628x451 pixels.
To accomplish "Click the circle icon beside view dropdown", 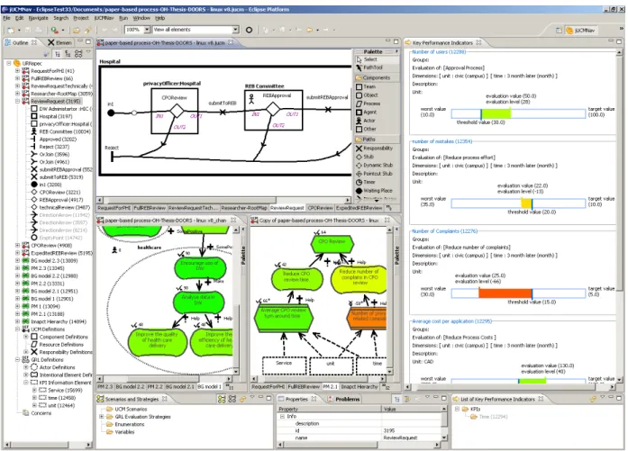I will click(x=249, y=30).
